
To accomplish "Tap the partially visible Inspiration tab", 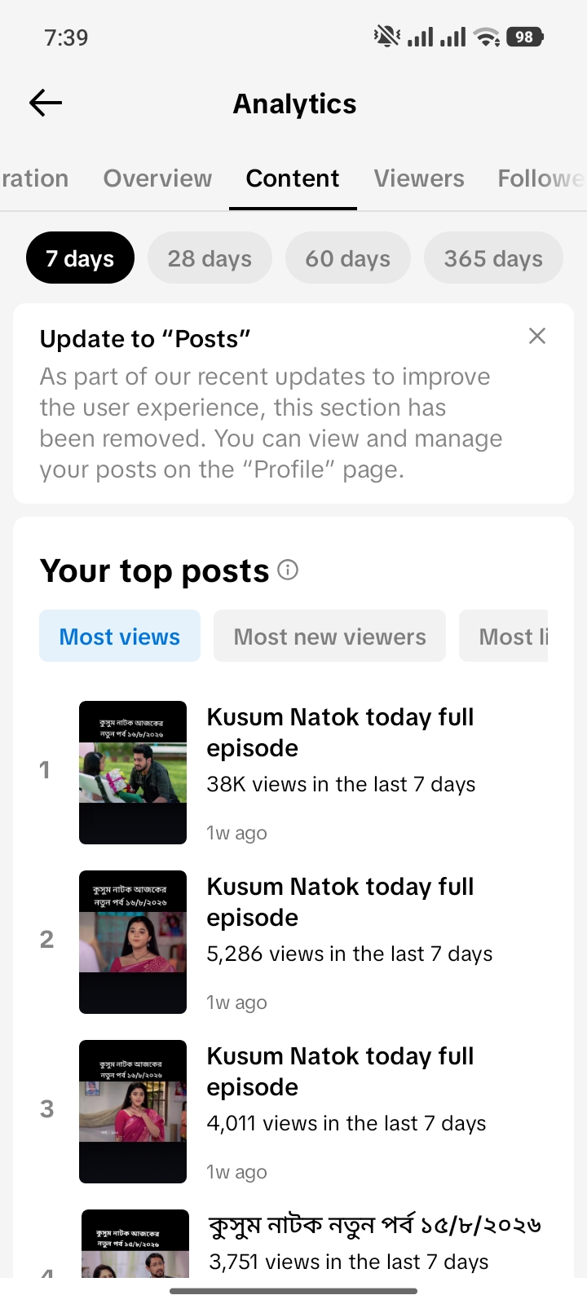I will pos(34,178).
